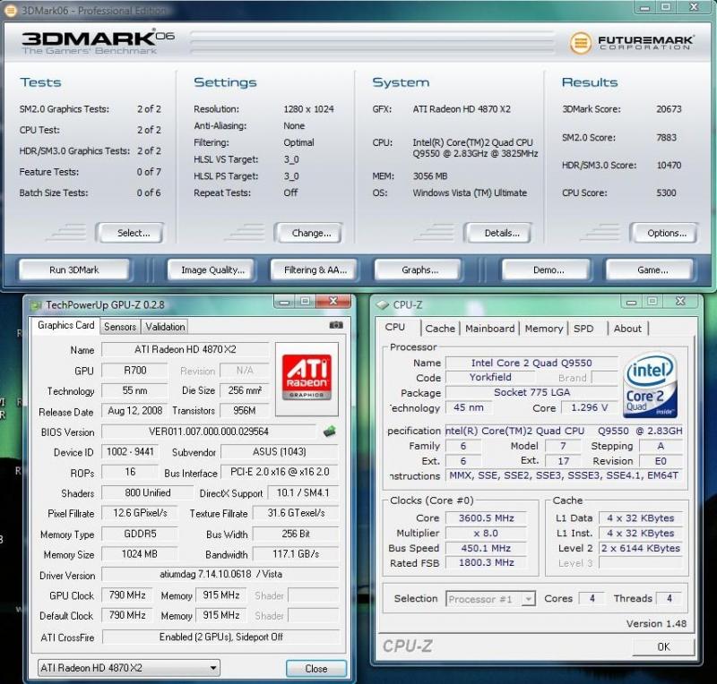Open the Processor #1 selection dropdown
Viewport: 717px width, 684px height.
(490, 599)
